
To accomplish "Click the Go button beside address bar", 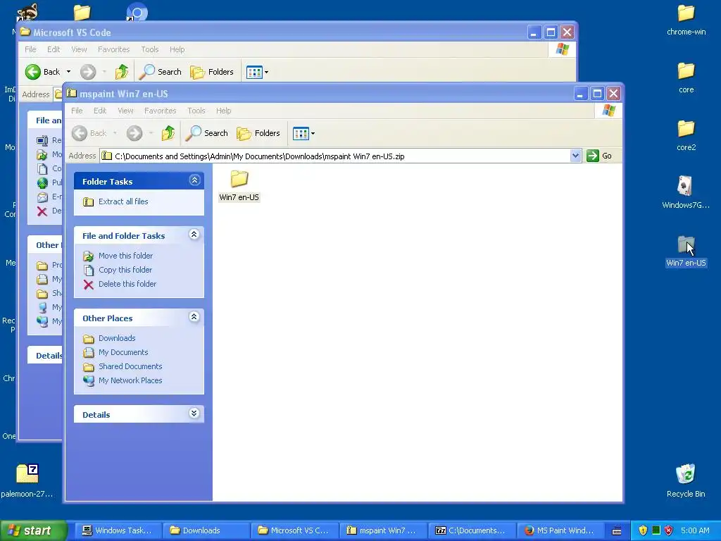I will pyautogui.click(x=599, y=156).
